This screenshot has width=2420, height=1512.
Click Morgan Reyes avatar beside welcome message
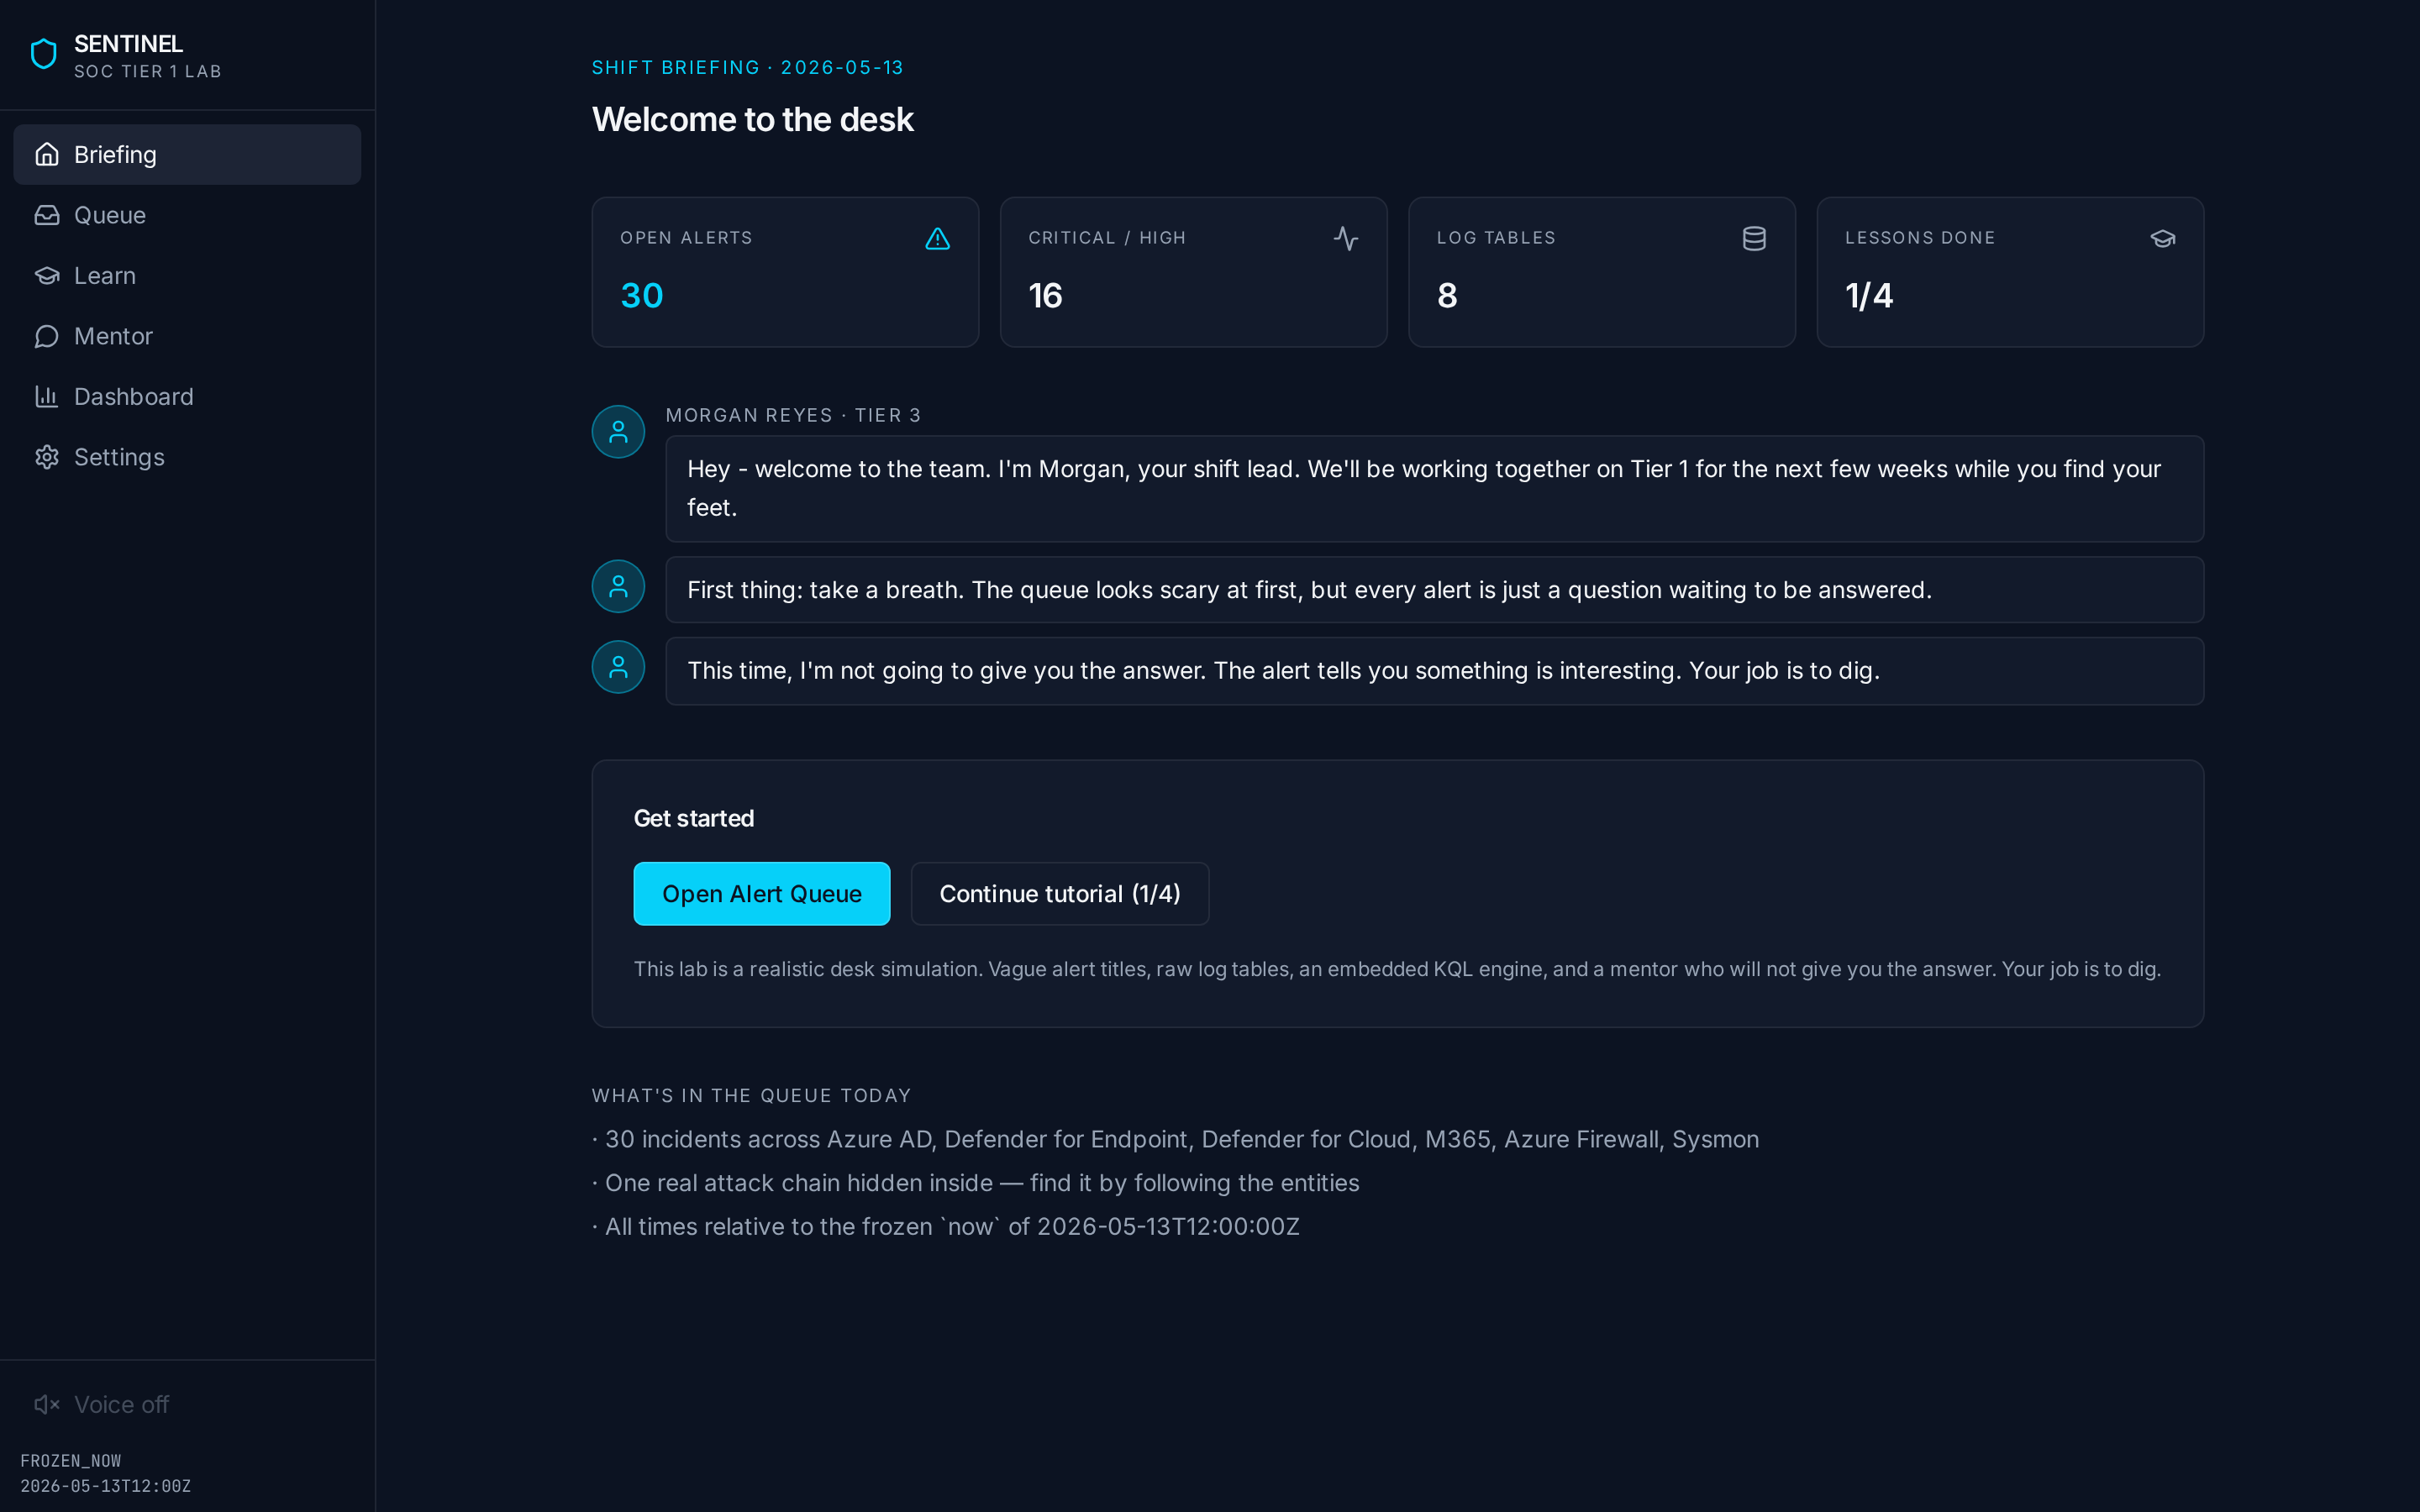pos(618,431)
